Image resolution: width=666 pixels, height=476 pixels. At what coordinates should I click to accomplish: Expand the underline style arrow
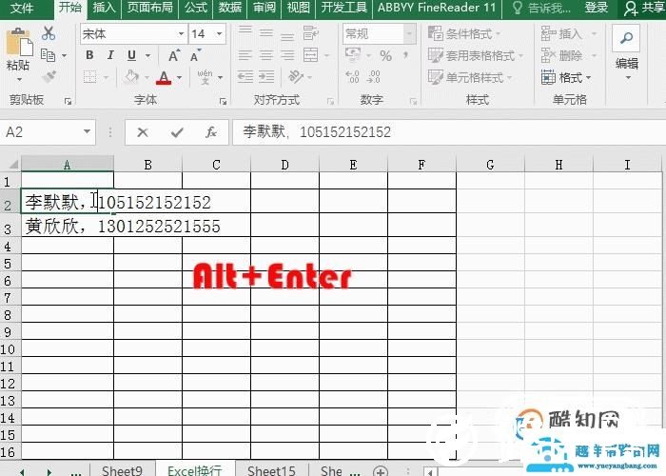click(147, 55)
